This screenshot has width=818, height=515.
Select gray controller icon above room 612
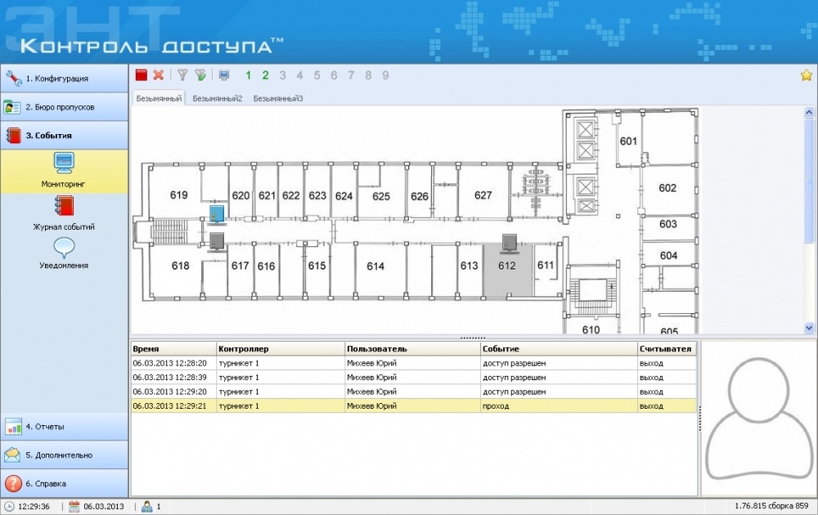pyautogui.click(x=509, y=244)
